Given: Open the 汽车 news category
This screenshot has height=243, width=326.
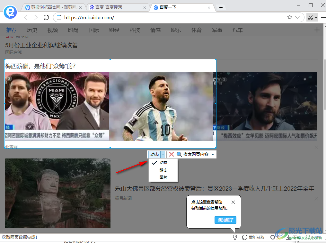Looking at the screenshot, I should point(238,30).
